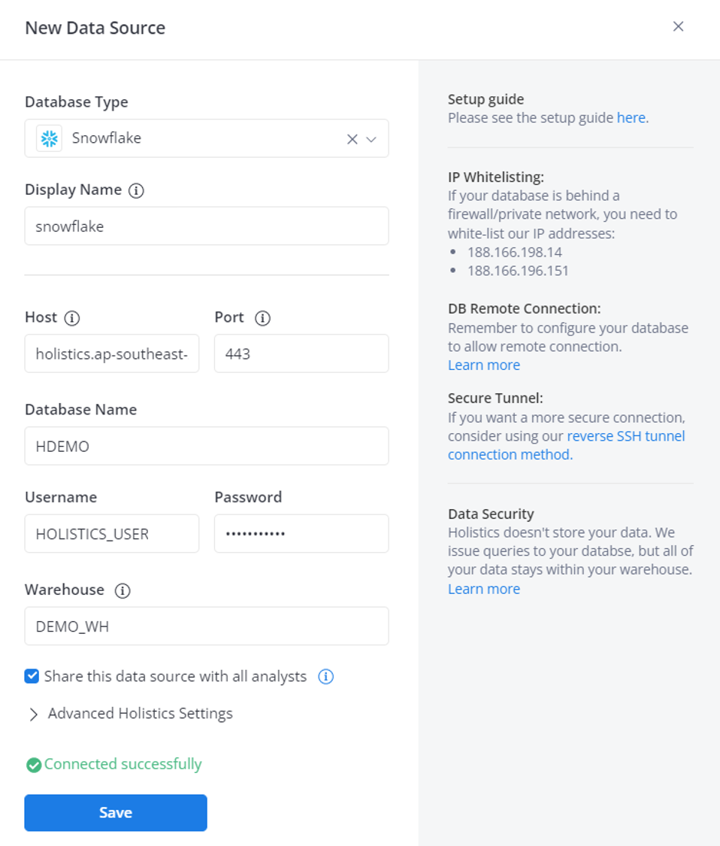Click the Snowflake database type icon
The height and width of the screenshot is (846, 720).
48,138
